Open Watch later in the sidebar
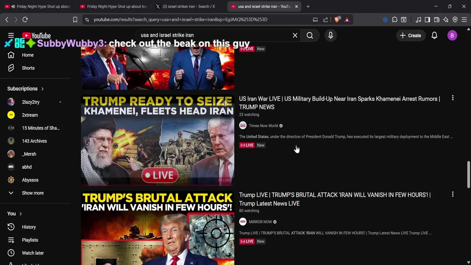The image size is (471, 265). click(x=33, y=253)
